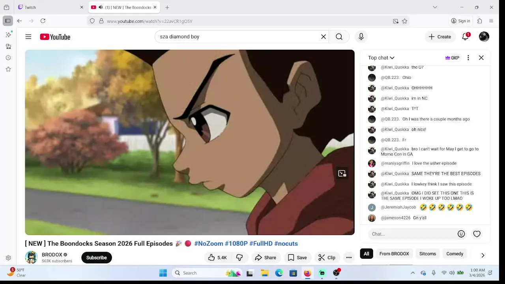This screenshot has height=284, width=505.
Task: Open Firefox AI chatbot sidebar icon
Action: click(x=8, y=35)
